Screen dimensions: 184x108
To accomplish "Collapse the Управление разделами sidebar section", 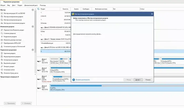I will click(33, 50).
